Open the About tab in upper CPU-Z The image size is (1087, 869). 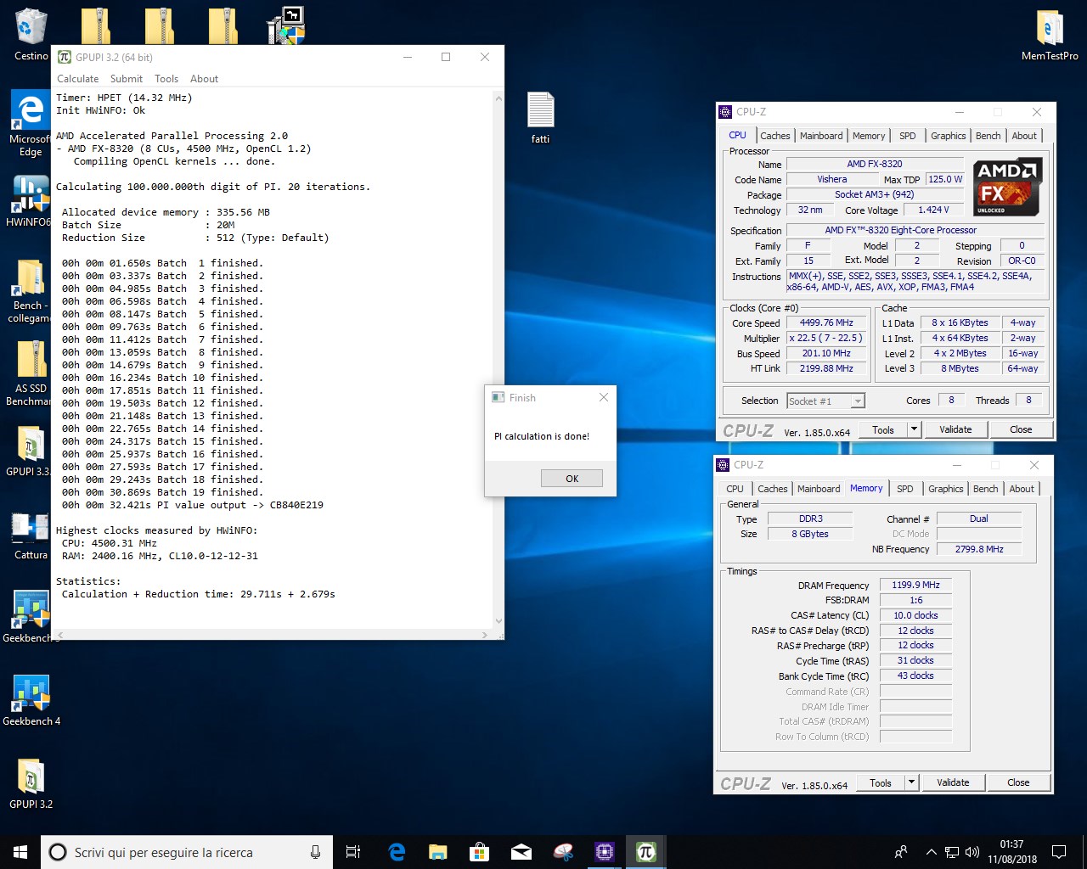pos(1024,136)
